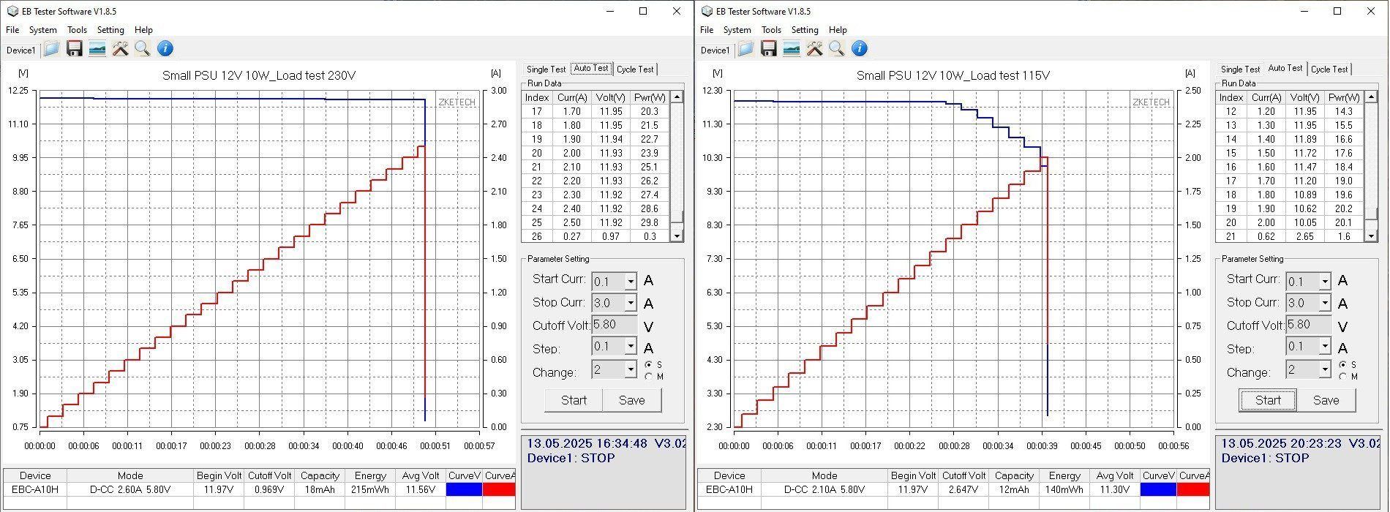Click the Cutoff Volt field in the 115V window
The height and width of the screenshot is (512, 1390).
(x=1310, y=325)
